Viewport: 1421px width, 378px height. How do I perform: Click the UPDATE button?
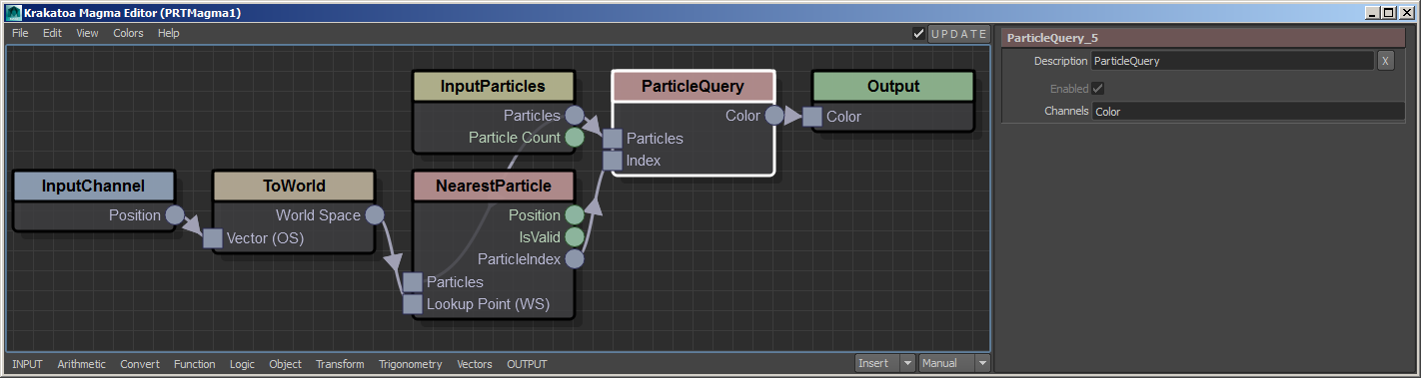click(959, 34)
